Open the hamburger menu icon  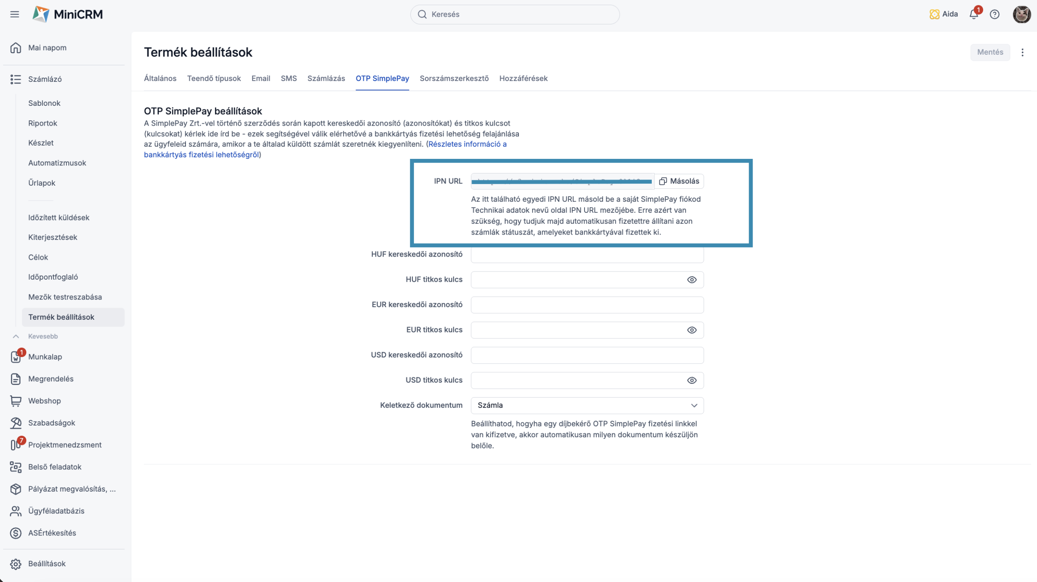click(x=15, y=15)
